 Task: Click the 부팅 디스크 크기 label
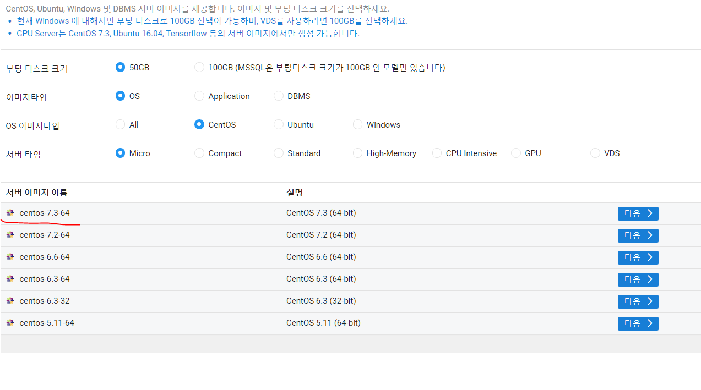pyautogui.click(x=36, y=69)
